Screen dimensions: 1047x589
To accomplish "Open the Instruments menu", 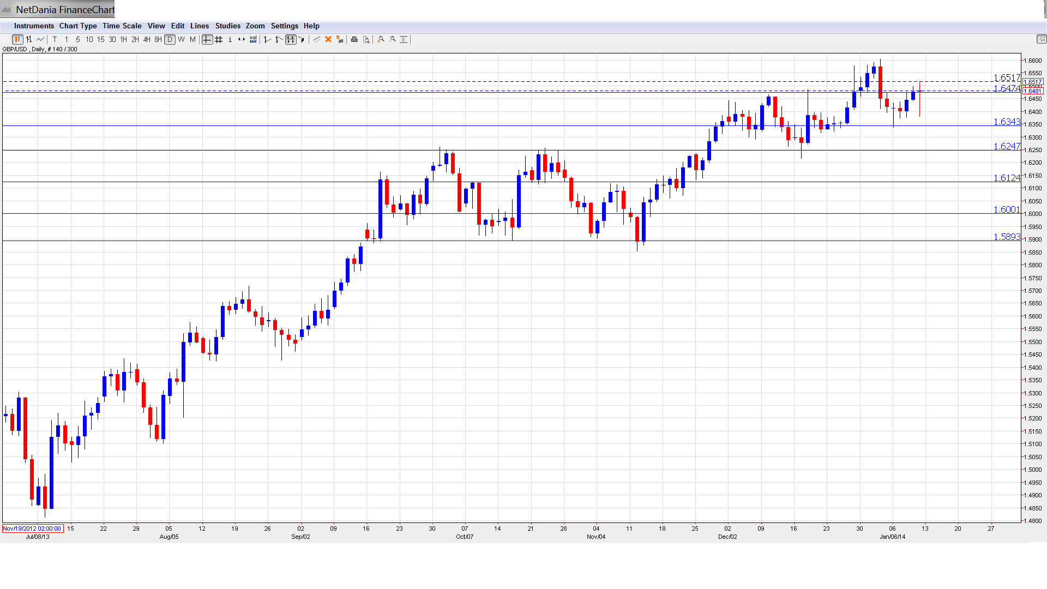I will pos(34,26).
